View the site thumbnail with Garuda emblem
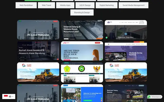 (x=82, y=72)
